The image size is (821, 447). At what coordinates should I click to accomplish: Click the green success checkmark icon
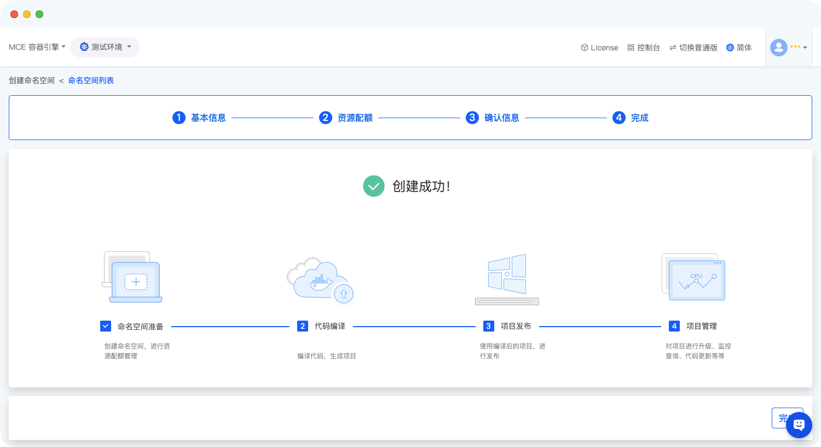[x=374, y=186]
